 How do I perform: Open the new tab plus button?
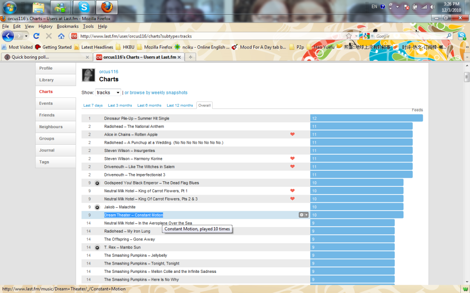point(190,57)
